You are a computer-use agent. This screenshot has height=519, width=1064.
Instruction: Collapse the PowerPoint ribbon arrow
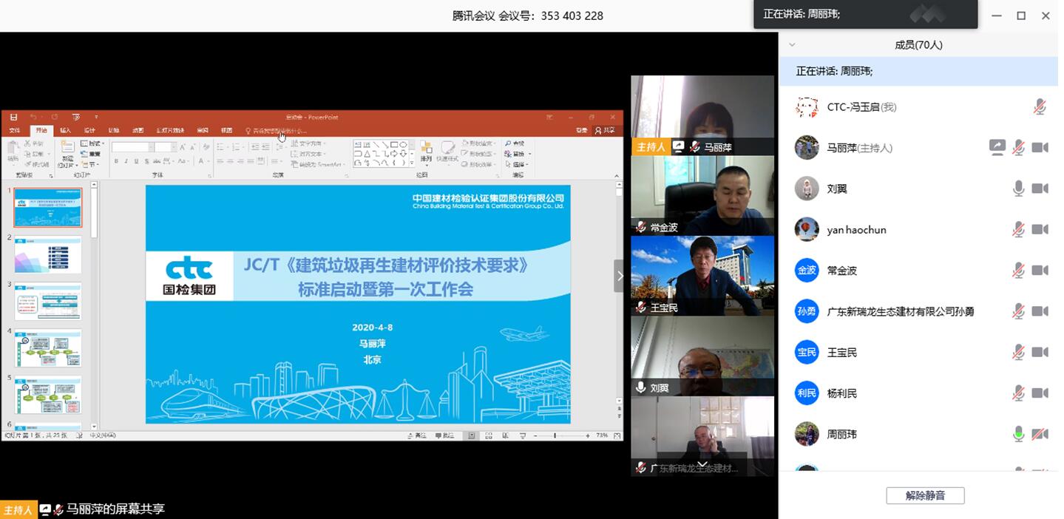coord(617,176)
